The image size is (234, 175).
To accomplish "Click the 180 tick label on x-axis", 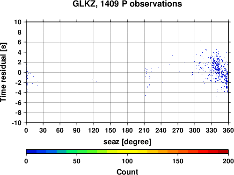I will [127, 130].
